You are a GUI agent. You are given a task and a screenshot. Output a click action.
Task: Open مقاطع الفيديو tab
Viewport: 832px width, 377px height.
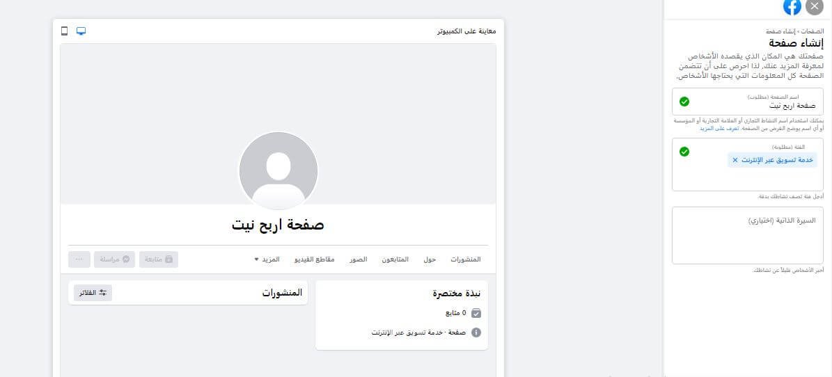314,259
